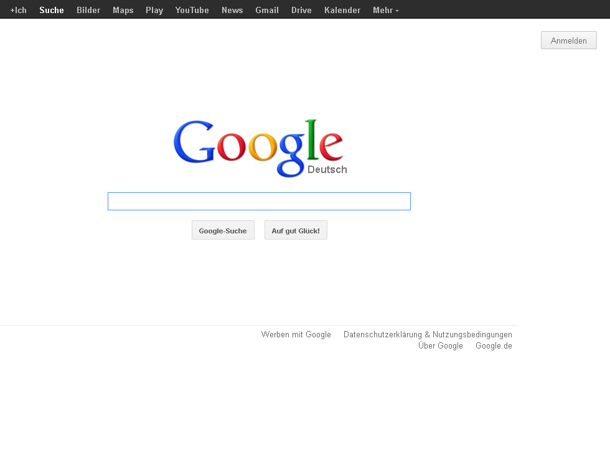Viewport: 610px width, 463px height.
Task: Go to Bilder in the top bar
Action: point(88,10)
